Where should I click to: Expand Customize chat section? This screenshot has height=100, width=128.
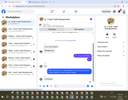point(111,42)
